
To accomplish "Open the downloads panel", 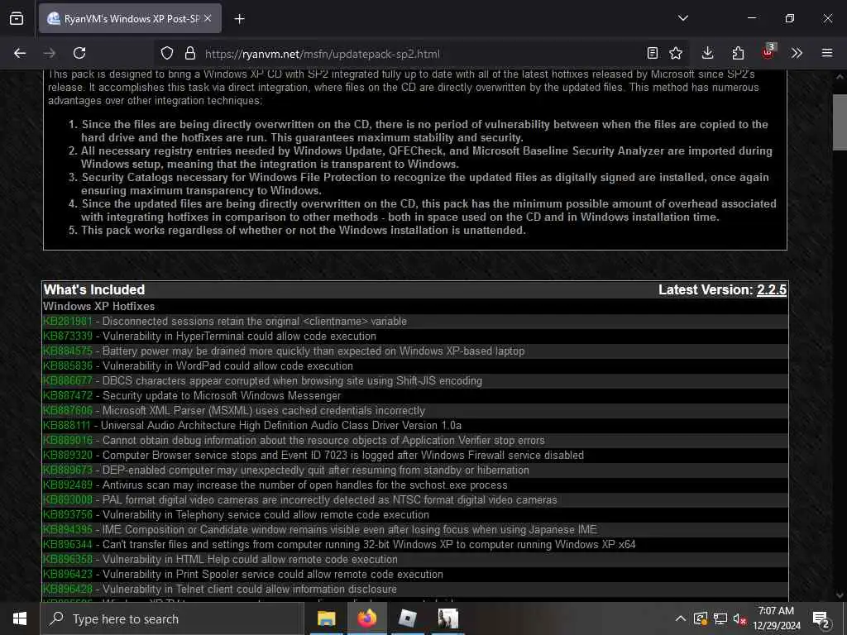I will click(x=708, y=53).
